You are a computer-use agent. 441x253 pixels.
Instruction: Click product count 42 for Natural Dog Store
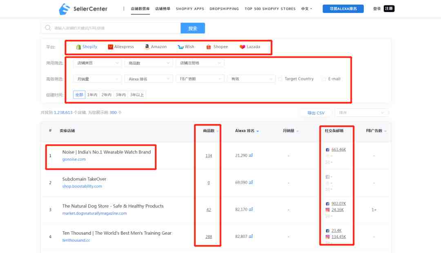[x=209, y=210]
